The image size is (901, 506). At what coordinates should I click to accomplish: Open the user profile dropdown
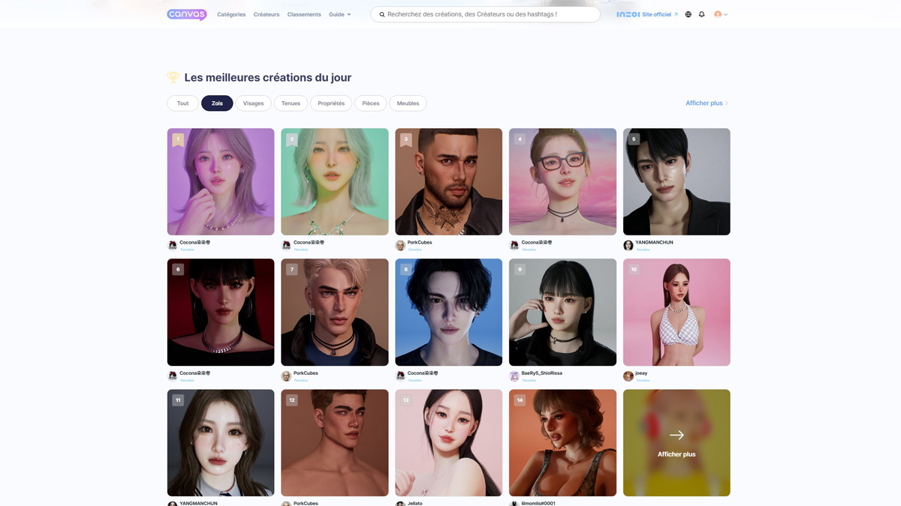(x=721, y=14)
